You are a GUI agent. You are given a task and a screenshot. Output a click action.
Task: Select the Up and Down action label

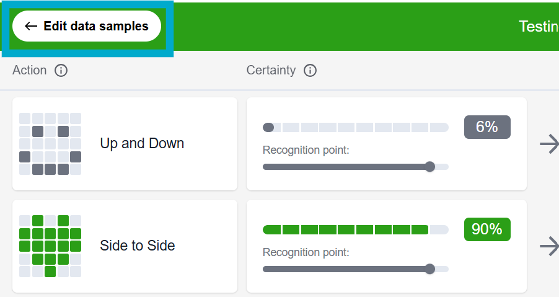[x=142, y=144]
